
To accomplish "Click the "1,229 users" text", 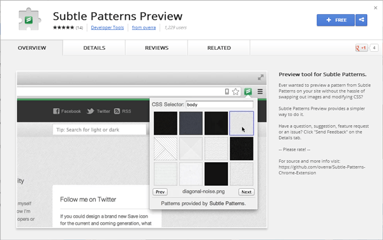I will [x=176, y=27].
